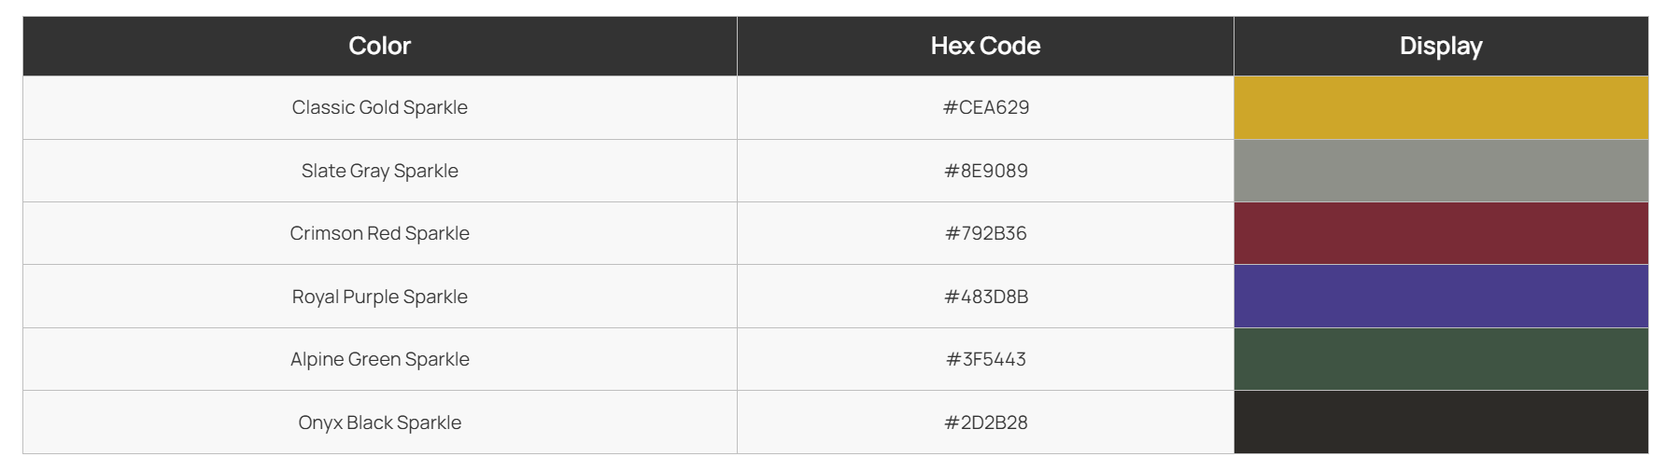Click the #2D2B28 hex code
The image size is (1665, 457).
click(x=986, y=422)
